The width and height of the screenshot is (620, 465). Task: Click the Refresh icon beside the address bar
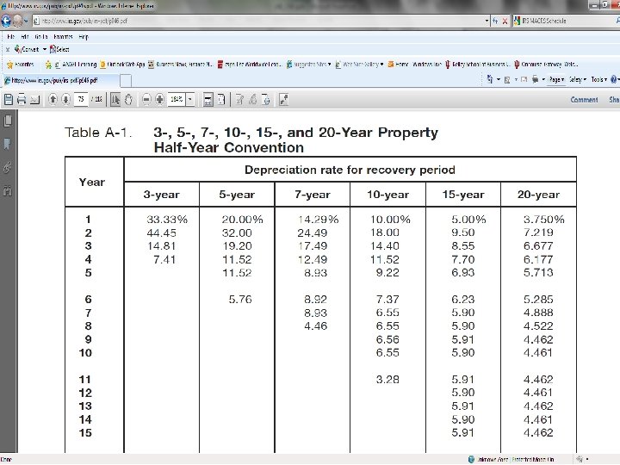coord(495,21)
